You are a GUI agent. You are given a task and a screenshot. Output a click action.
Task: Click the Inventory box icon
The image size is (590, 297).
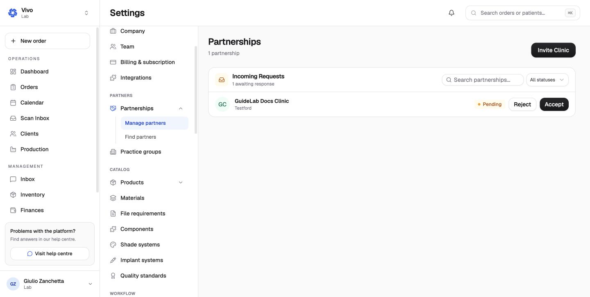click(x=13, y=195)
